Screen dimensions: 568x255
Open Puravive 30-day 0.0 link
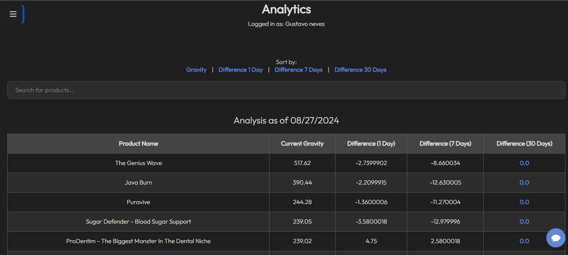click(x=524, y=202)
